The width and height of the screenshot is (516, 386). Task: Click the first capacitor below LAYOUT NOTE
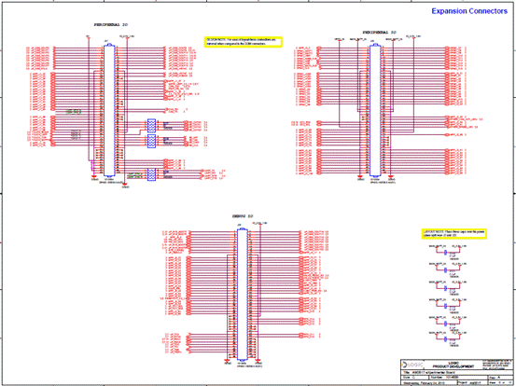coord(446,252)
